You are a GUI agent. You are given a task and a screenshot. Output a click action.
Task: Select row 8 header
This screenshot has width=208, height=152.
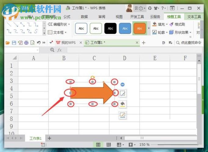coord(11,119)
